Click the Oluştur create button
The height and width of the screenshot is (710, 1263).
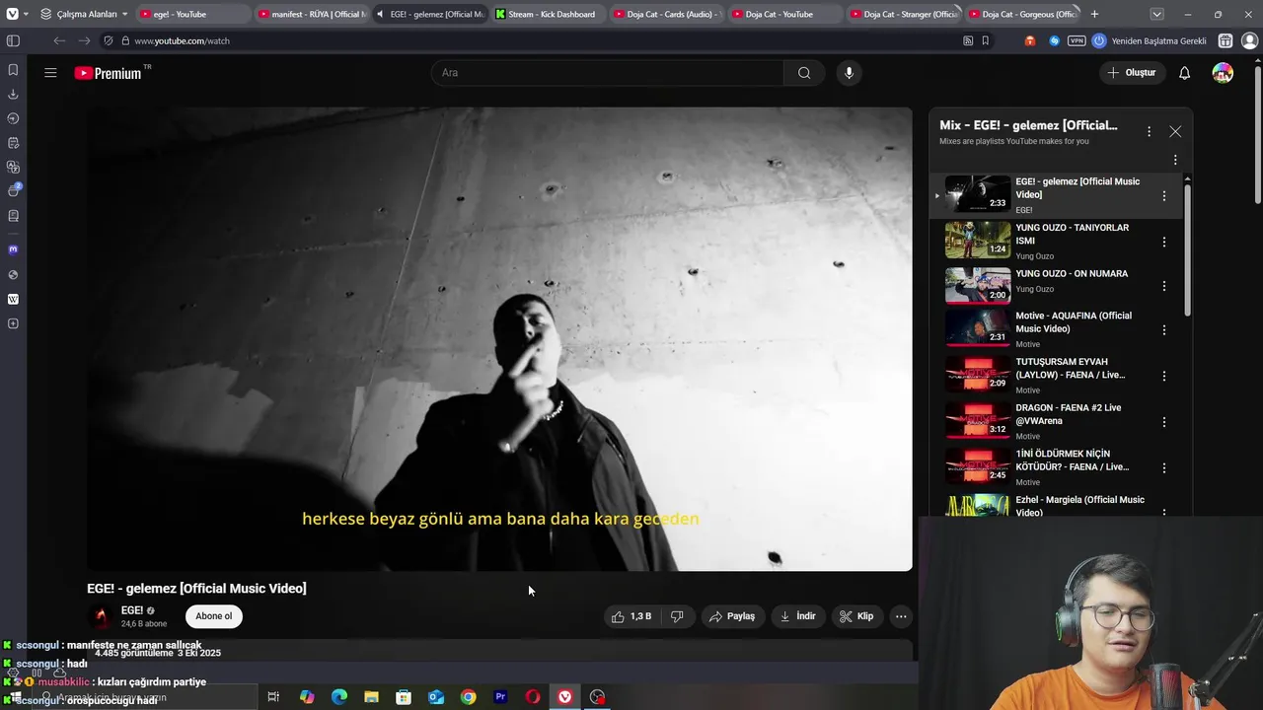(1131, 73)
